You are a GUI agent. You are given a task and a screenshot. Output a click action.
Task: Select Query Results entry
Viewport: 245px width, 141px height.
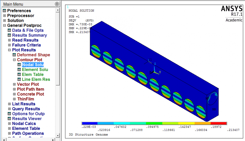pos(26,109)
